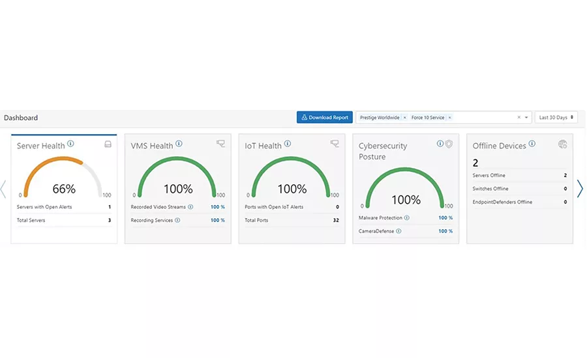This screenshot has height=358, width=587.
Task: Click the Dashboard page heading
Action: pos(21,118)
